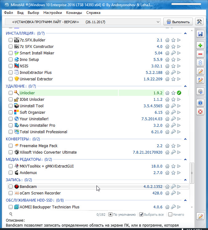This screenshot has width=208, height=230.
Task: Enable the Revo Uninstaller Pro checkbox
Action: point(11,126)
